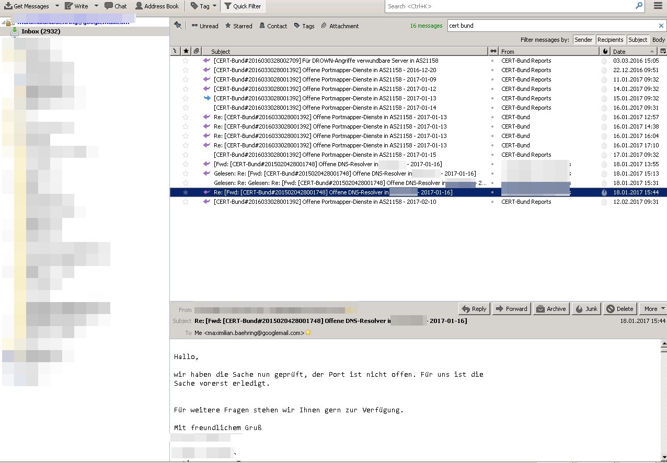Viewport: 667px width, 463px height.
Task: Click the Reply button
Action: 474,309
